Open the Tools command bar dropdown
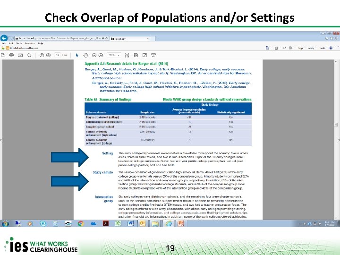This screenshot has height=255, width=340. (x=323, y=48)
